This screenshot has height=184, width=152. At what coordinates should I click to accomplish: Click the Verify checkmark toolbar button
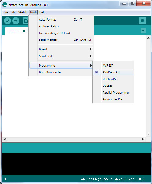[x=7, y=21]
